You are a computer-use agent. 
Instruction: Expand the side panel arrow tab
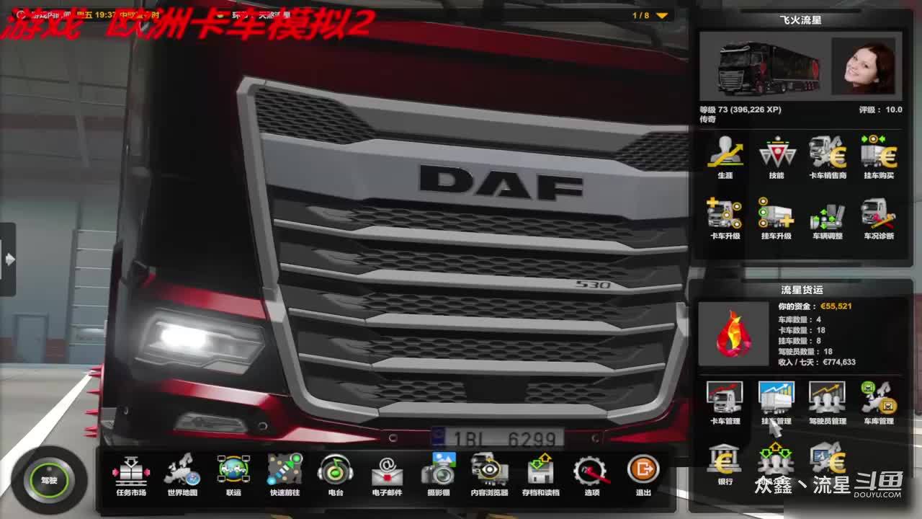(8, 259)
